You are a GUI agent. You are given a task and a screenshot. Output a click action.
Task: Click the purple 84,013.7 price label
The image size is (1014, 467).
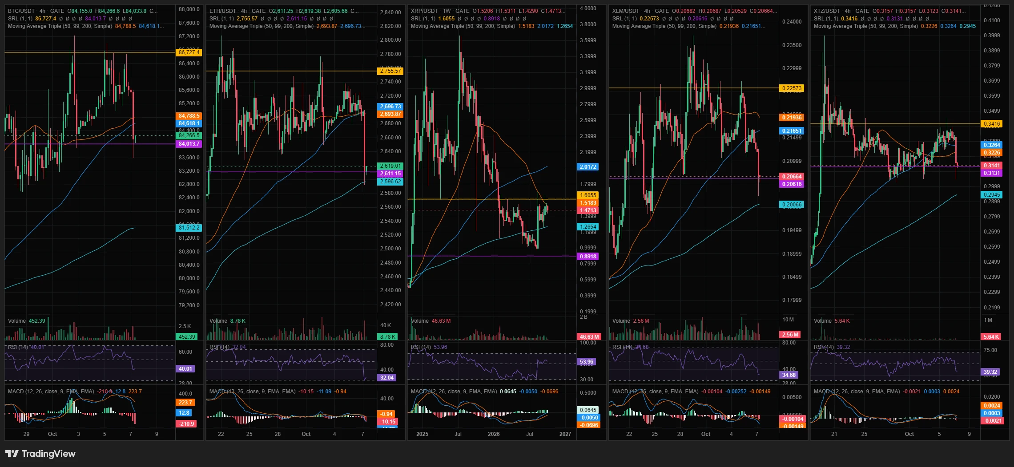click(189, 144)
